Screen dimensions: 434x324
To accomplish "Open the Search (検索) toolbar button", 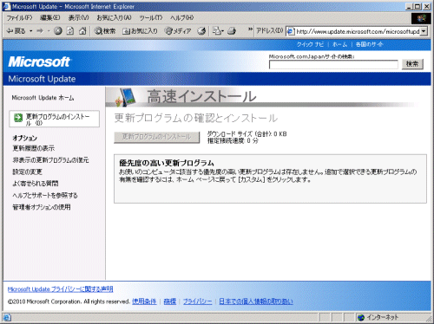I will pyautogui.click(x=105, y=31).
